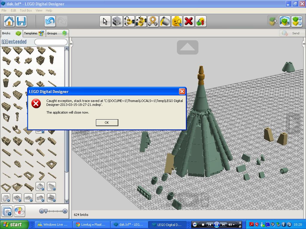This screenshot has width=306, height=229.
Task: Open the Edit menu
Action: pyautogui.click(x=13, y=10)
